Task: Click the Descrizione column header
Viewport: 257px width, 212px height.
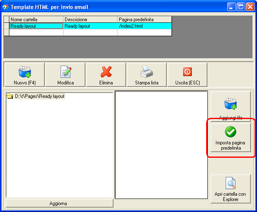Action: click(90, 20)
